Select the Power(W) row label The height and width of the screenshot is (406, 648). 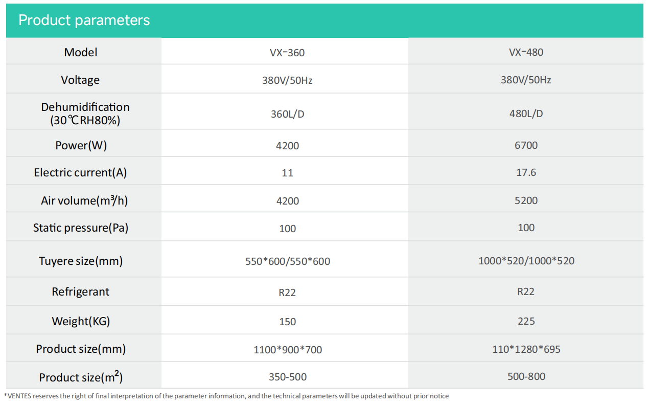pos(81,146)
